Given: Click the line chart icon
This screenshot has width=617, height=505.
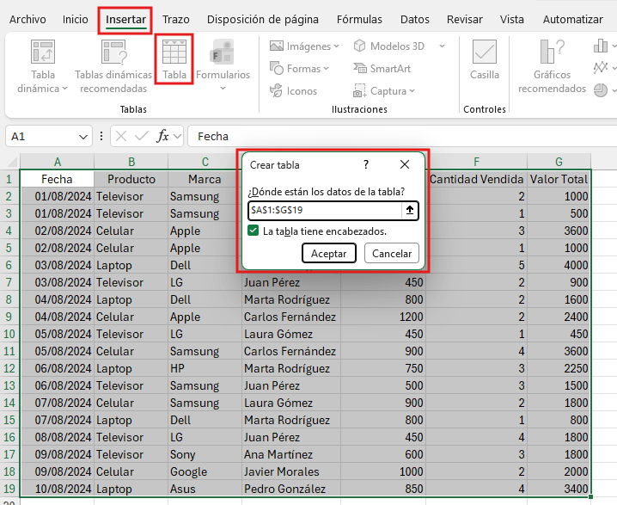Looking at the screenshot, I should 601,68.
